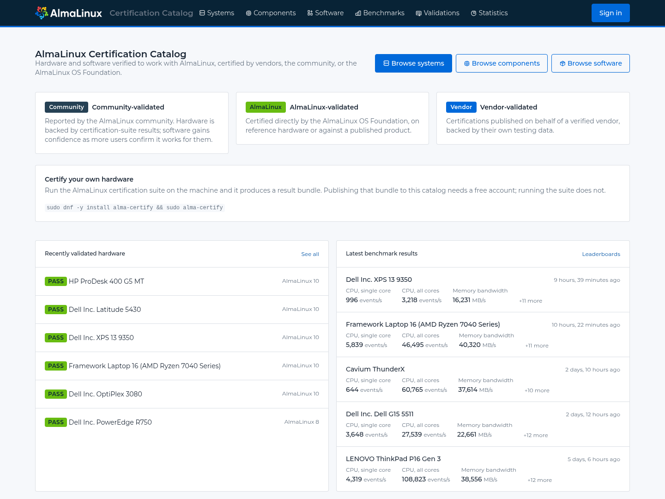The width and height of the screenshot is (665, 499).
Task: Click the Community badge label
Action: click(x=66, y=107)
